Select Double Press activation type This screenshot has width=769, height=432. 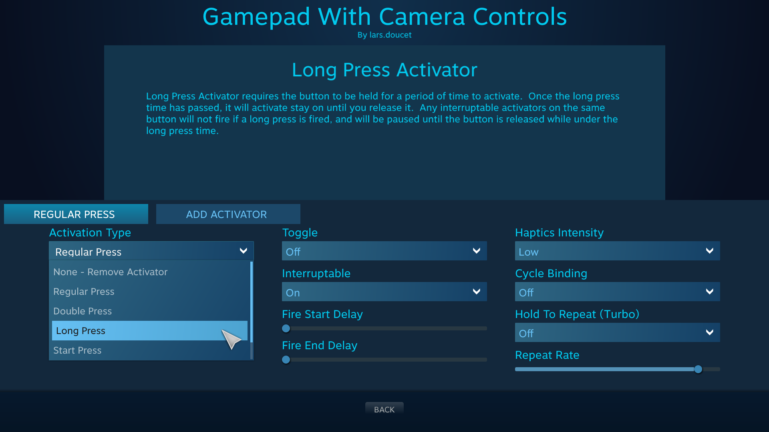point(151,311)
